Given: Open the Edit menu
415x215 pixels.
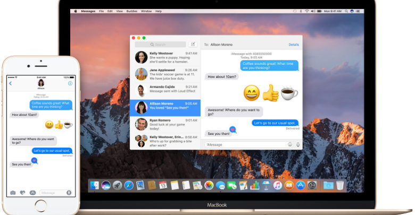Looking at the screenshot, I should 110,11.
